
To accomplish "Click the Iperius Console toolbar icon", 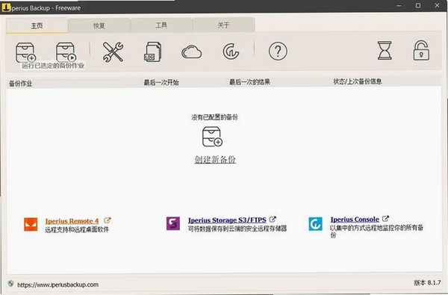I will 231,52.
